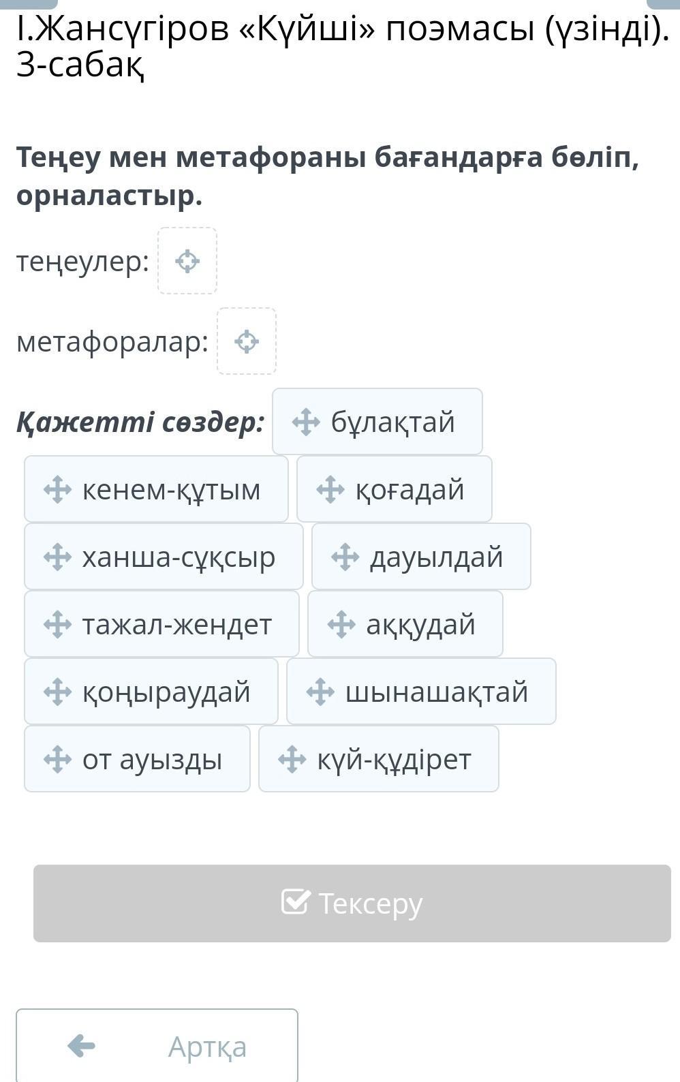This screenshot has width=680, height=1082.
Task: Click the checkmark icon in Тексеру button
Action: tap(296, 902)
